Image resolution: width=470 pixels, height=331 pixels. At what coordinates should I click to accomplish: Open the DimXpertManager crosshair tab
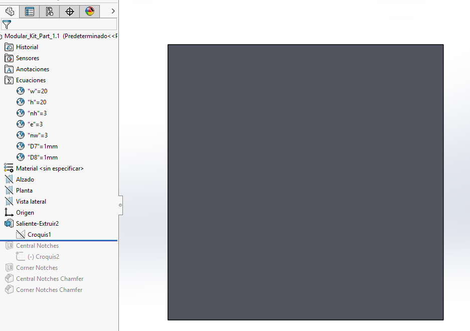70,12
